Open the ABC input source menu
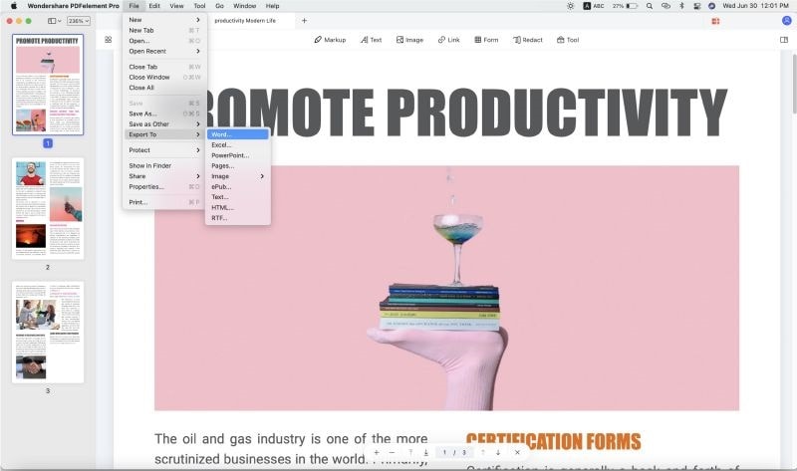Viewport: 797px width, 471px height. (594, 6)
